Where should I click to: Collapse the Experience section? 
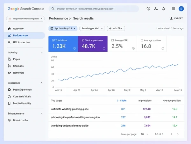tap(41, 83)
